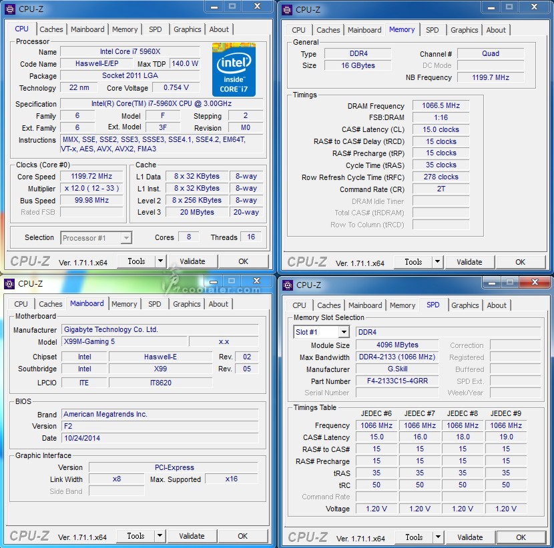Click the Part Number value F4-2133C15-4GRR
554x548 pixels.
(397, 381)
